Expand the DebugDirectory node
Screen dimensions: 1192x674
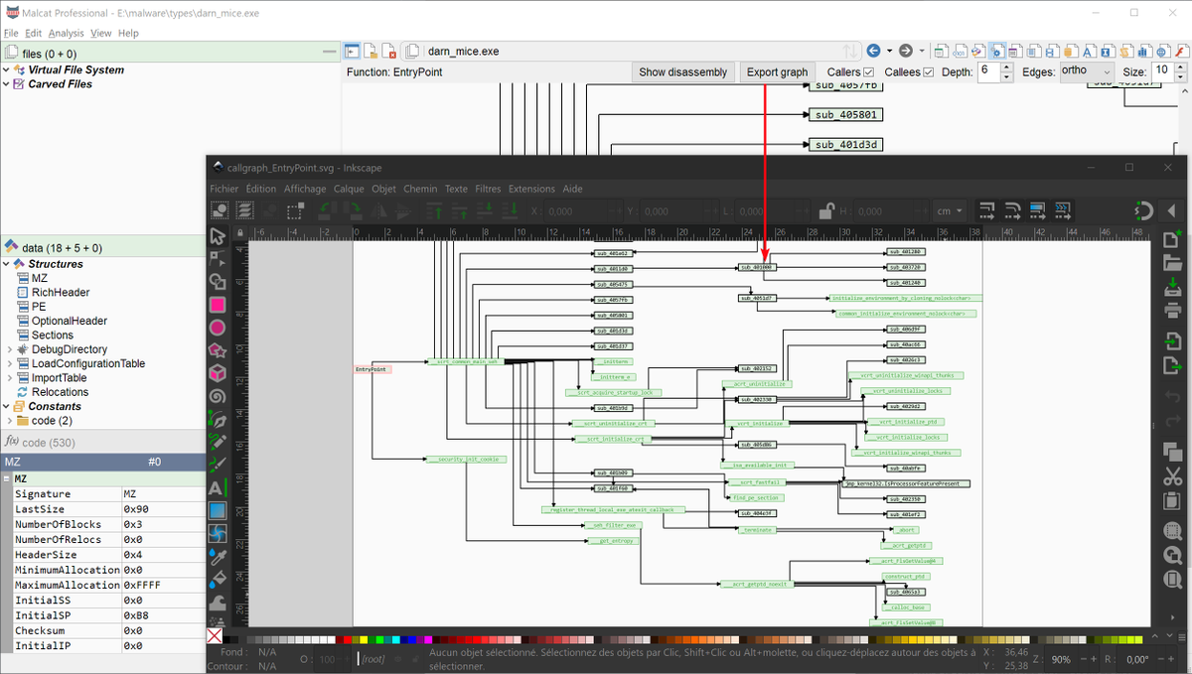click(x=10, y=349)
